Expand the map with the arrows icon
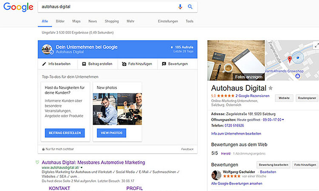The image size is (319, 191). pos(316,45)
